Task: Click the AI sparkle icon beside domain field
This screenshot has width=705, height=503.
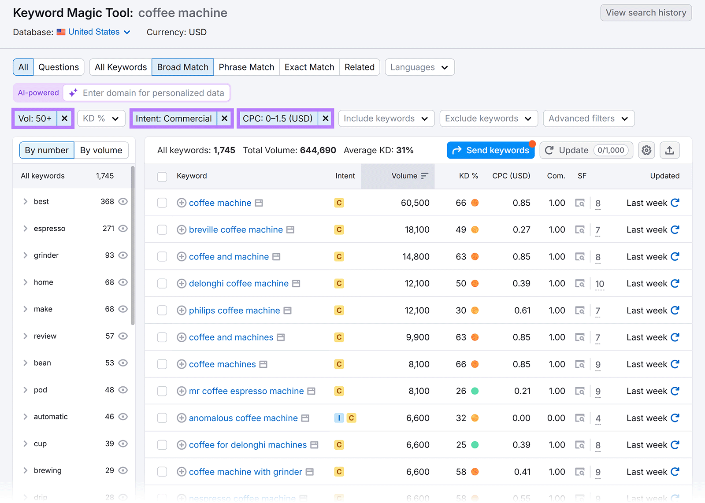Action: pyautogui.click(x=73, y=92)
